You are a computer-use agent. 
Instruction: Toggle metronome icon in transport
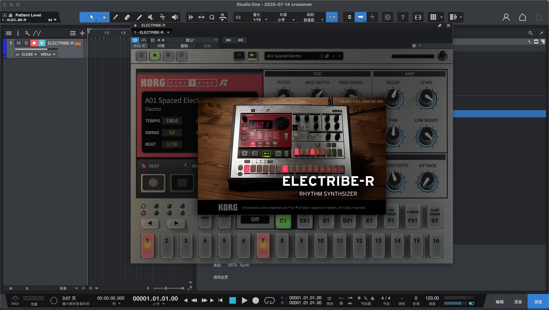372,298
